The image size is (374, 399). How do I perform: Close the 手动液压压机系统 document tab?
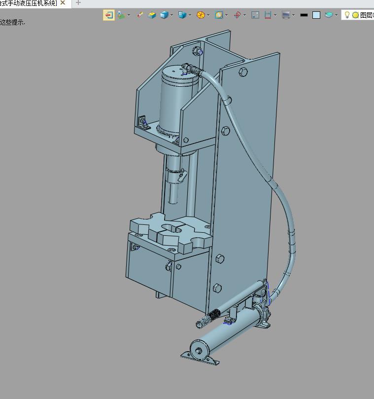(63, 3)
